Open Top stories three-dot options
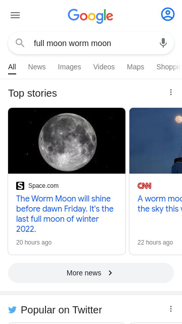 coord(171,92)
